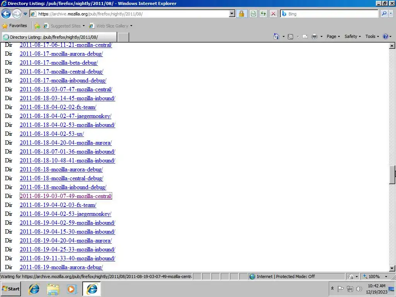The image size is (396, 297).
Task: Open the Help question-mark menu
Action: tap(387, 36)
